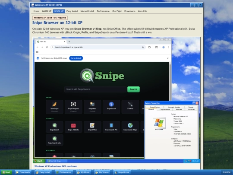Open the SnipeOffice tile

(x=92, y=127)
